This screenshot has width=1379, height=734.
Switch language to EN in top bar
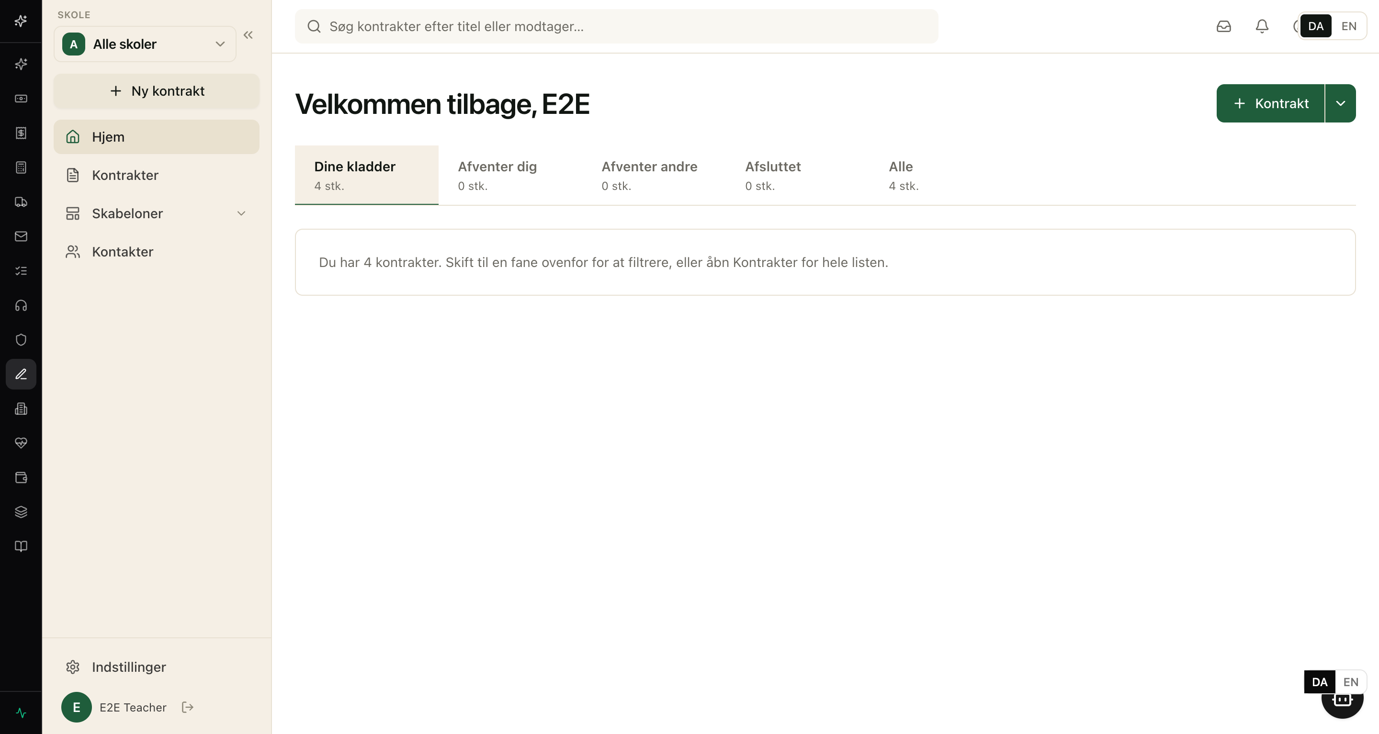tap(1348, 26)
